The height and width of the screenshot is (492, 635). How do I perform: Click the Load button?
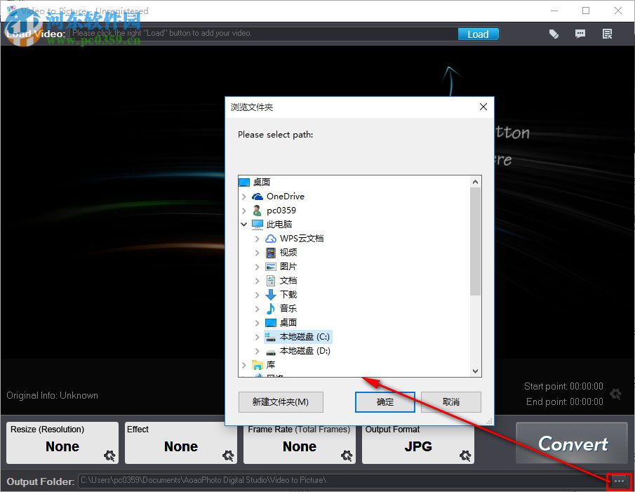478,34
